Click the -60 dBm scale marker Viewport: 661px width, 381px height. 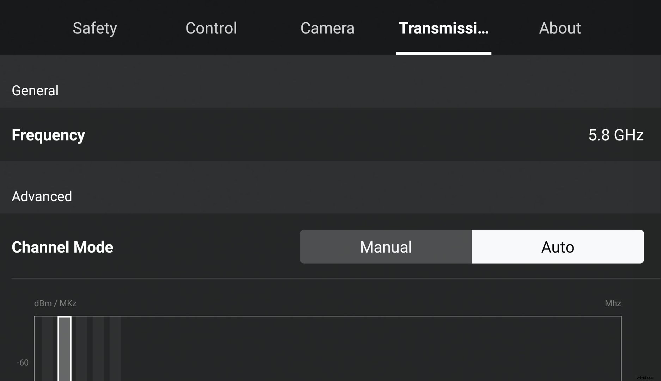[x=23, y=362]
